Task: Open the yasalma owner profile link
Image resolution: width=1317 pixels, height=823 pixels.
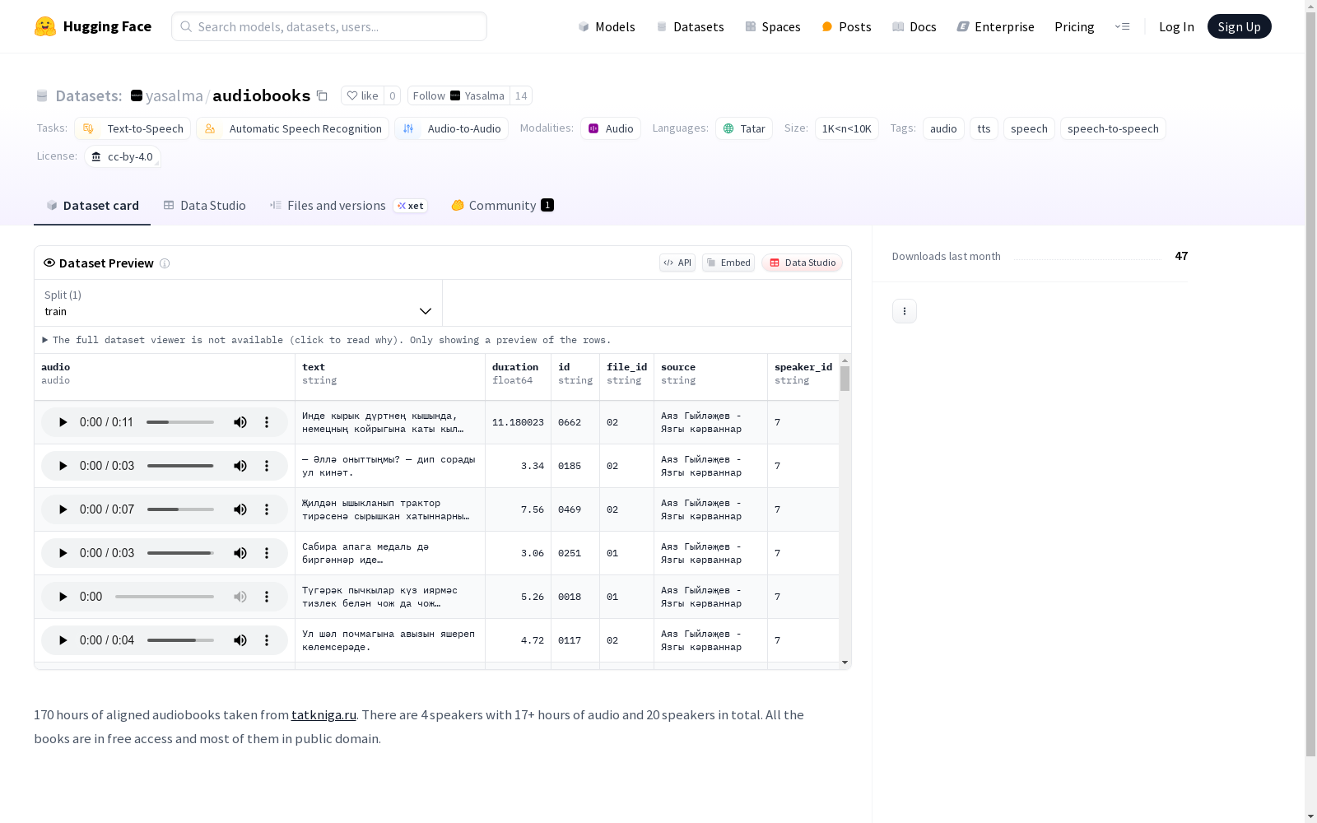Action: coord(174,95)
